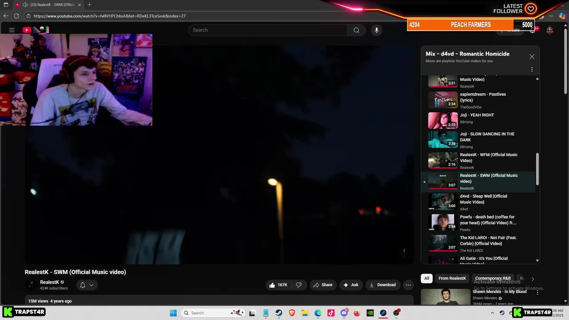Open Task View from the taskbar
This screenshot has width=569, height=320.
(252, 313)
